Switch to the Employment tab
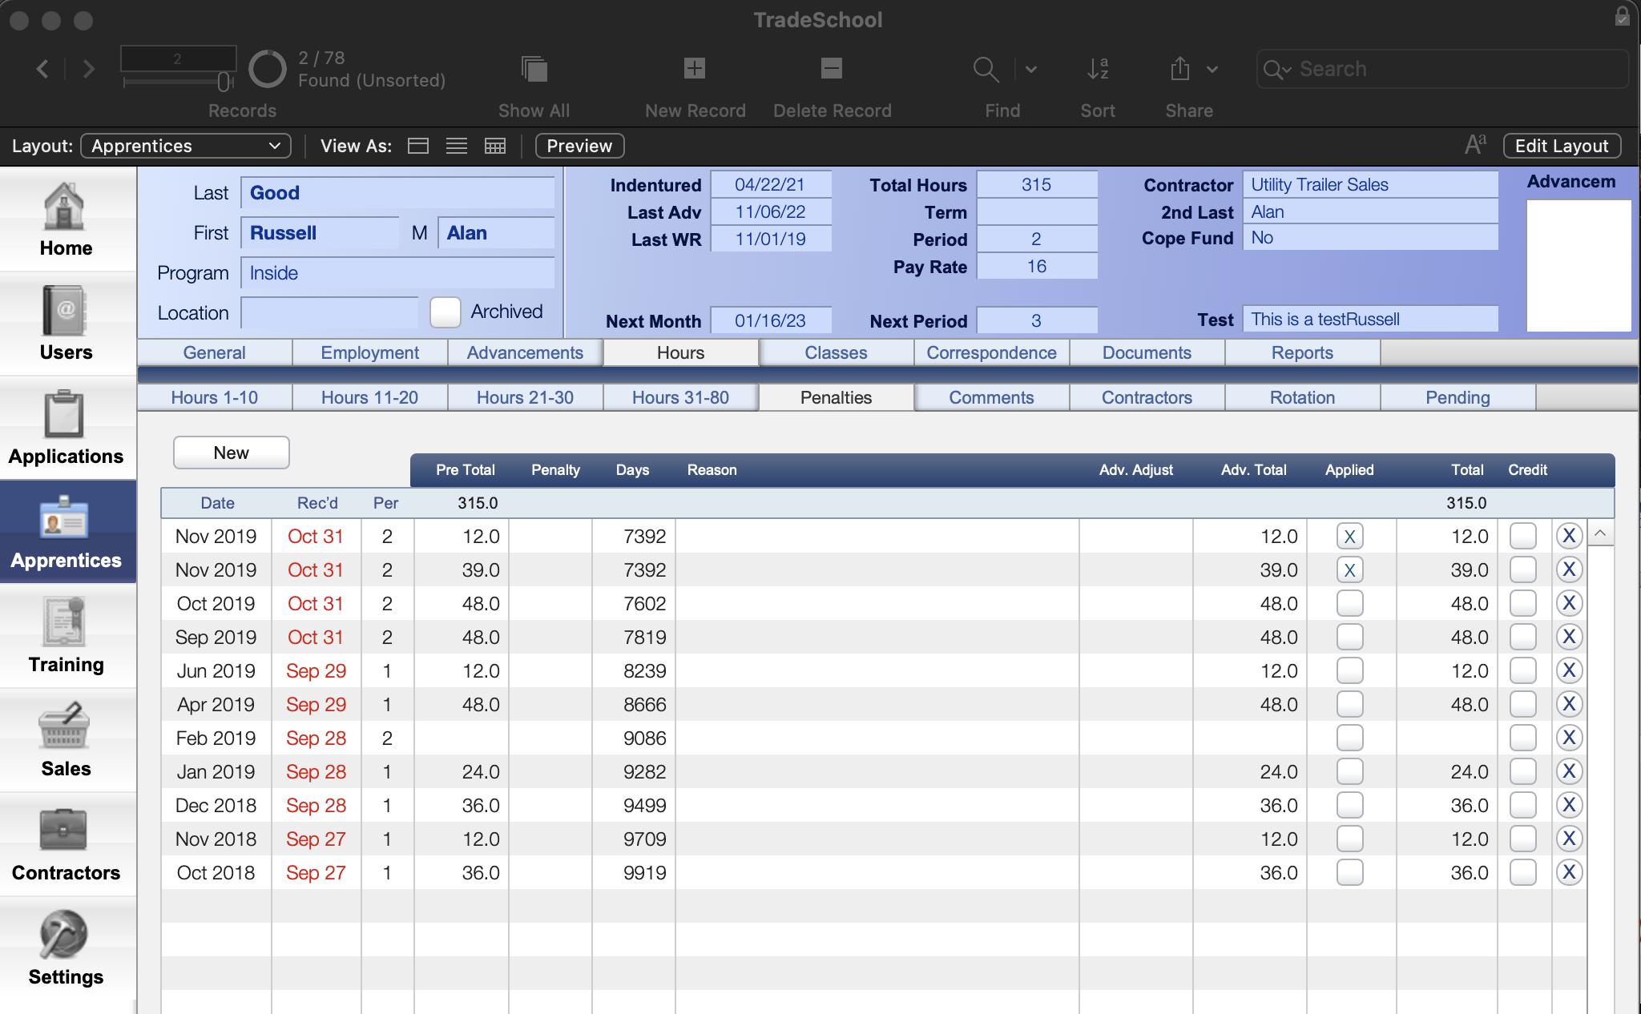Screen dimensions: 1641x1014 coord(370,352)
